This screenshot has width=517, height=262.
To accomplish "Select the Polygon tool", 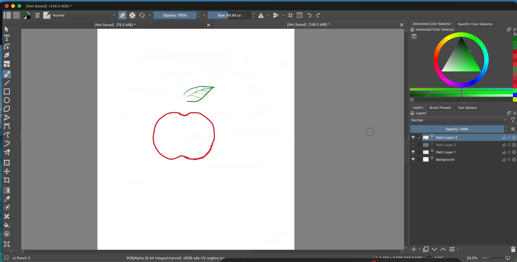I will (7, 109).
